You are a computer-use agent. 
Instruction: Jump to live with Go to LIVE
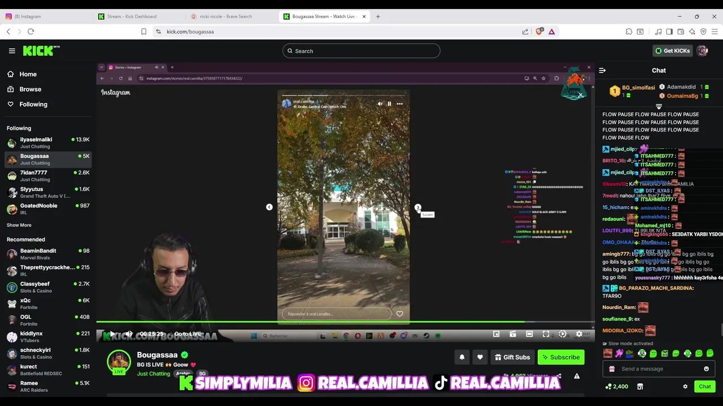pos(188,334)
